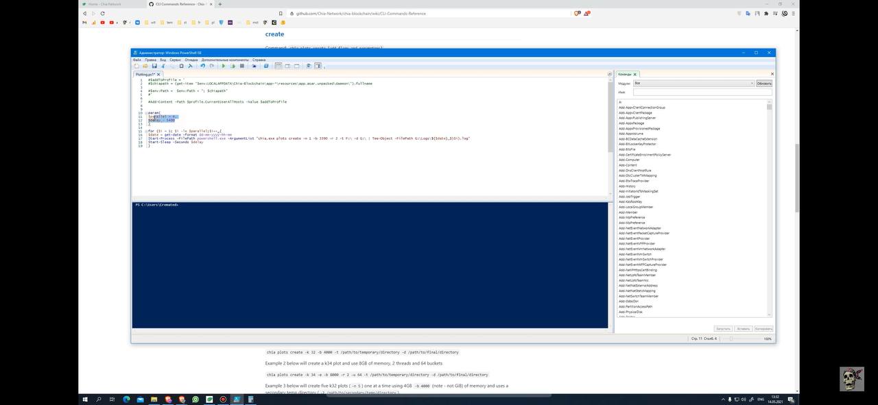Click the Обновить button
This screenshot has height=405, width=878.
point(764,83)
